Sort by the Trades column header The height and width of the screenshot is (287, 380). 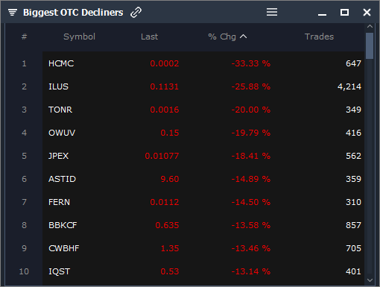319,37
